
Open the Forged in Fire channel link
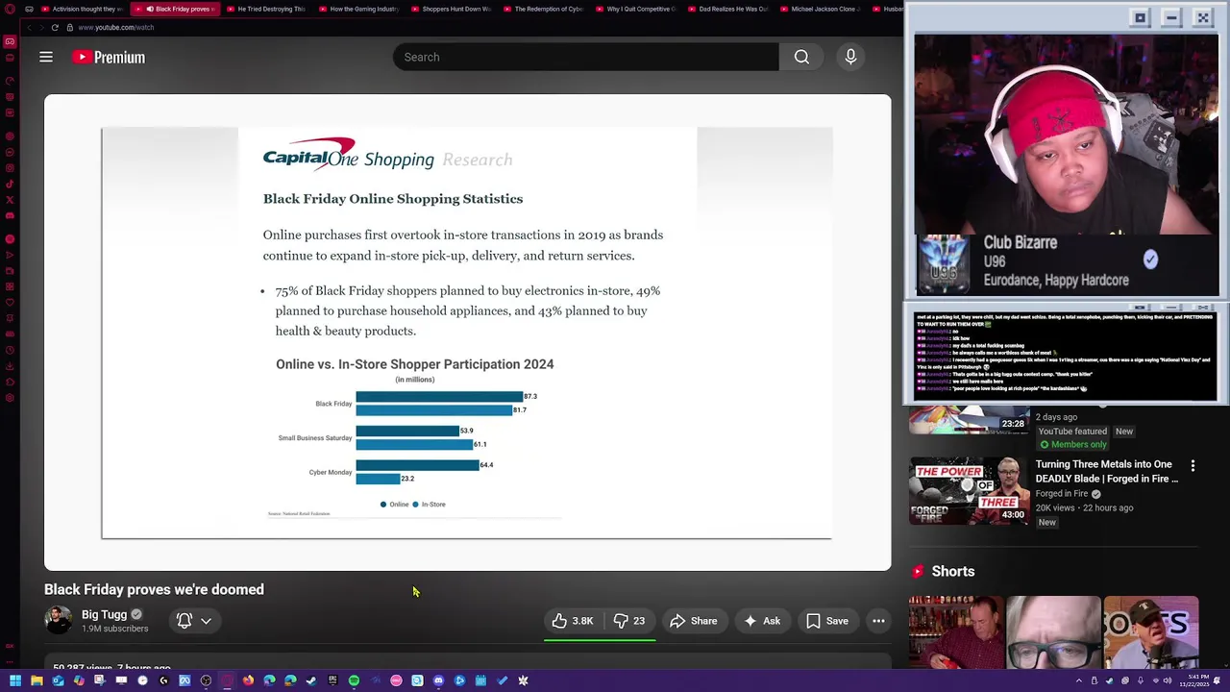pos(1062,494)
